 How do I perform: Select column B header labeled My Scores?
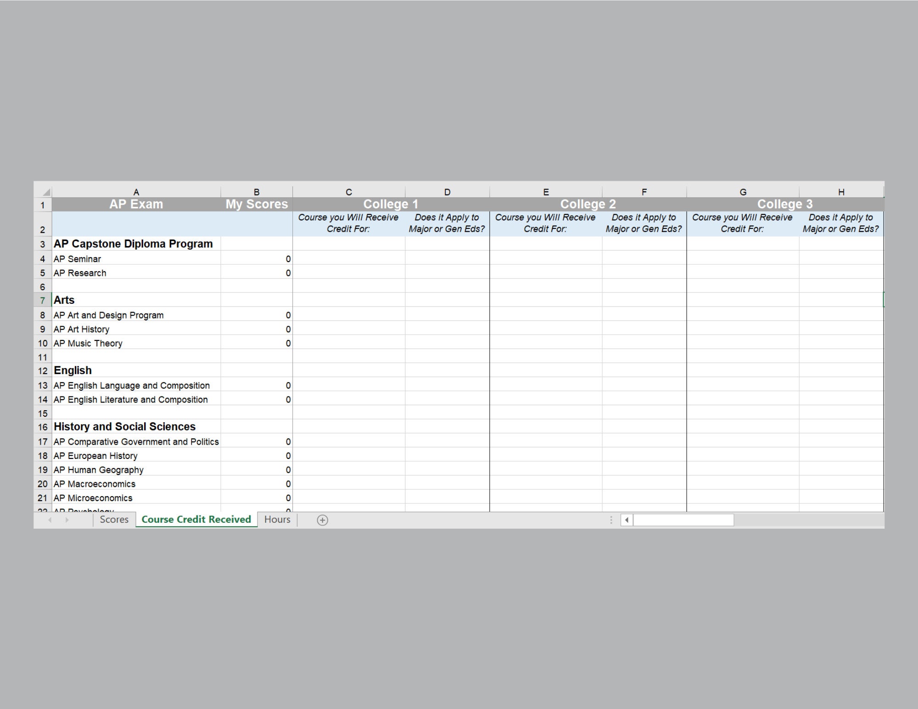pyautogui.click(x=256, y=191)
